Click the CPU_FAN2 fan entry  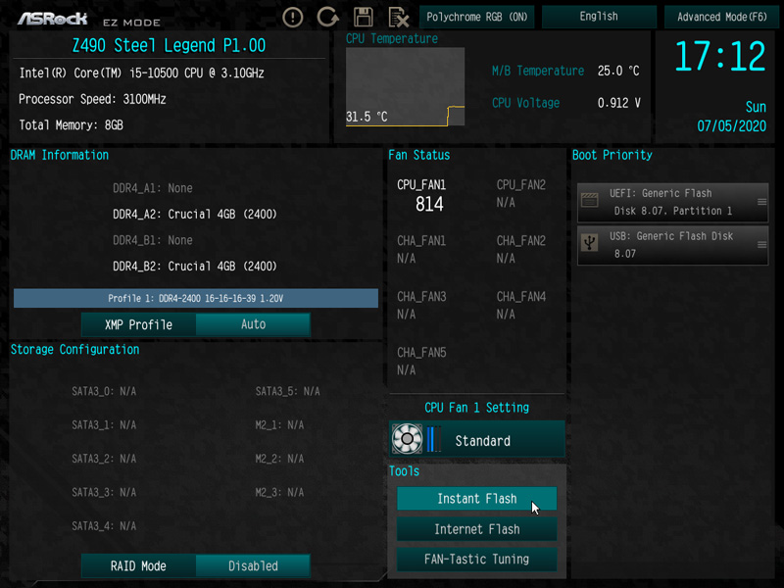521,193
